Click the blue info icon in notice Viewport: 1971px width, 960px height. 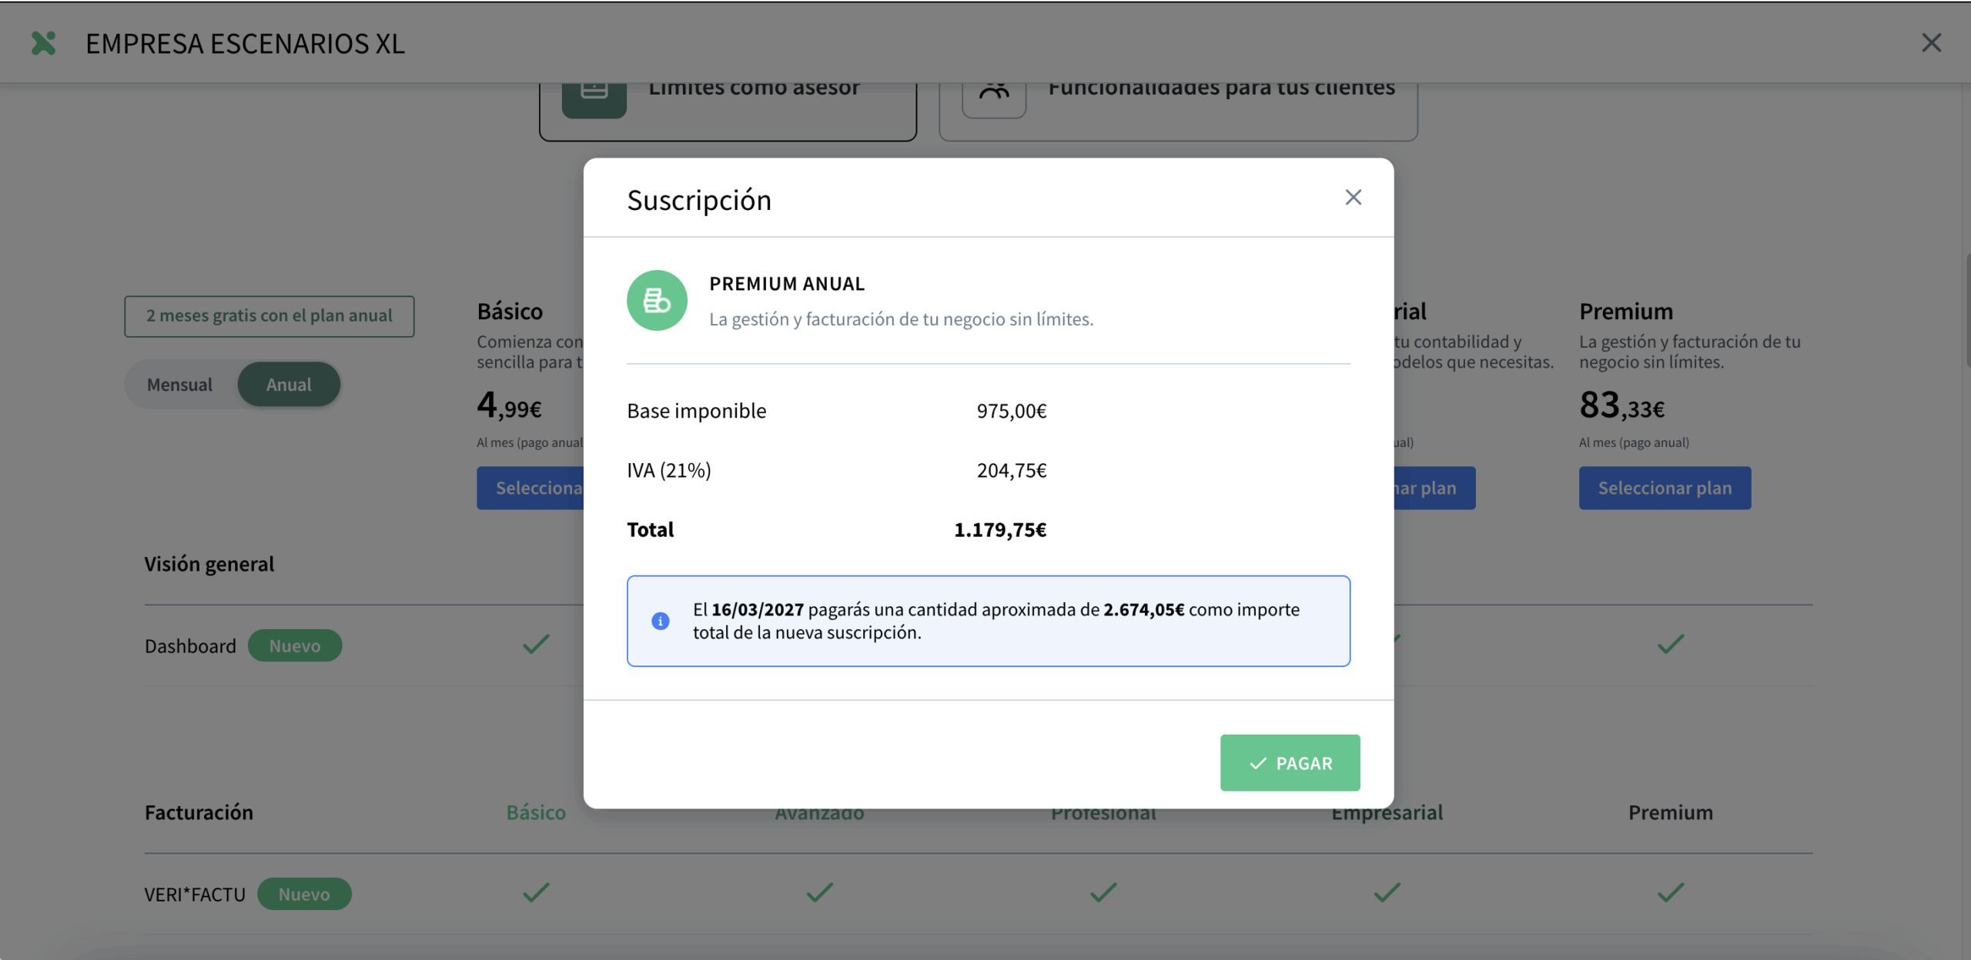[x=660, y=621]
